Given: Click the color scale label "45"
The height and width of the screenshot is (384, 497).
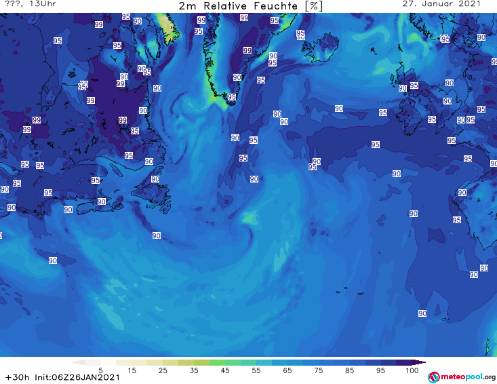Looking at the screenshot, I should (x=224, y=370).
